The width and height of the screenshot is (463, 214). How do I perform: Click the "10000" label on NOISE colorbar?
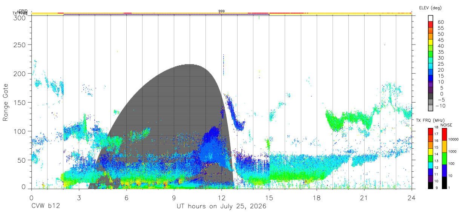click(x=453, y=140)
